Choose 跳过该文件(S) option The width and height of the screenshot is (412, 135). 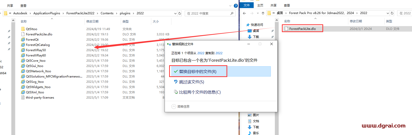tap(191, 82)
